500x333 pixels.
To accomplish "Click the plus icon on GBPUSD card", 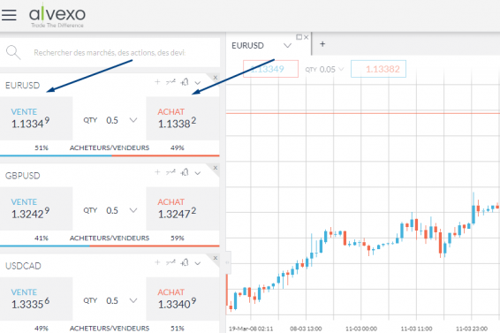I will point(157,172).
